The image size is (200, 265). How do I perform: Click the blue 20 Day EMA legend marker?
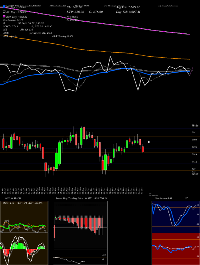pos(4,6)
